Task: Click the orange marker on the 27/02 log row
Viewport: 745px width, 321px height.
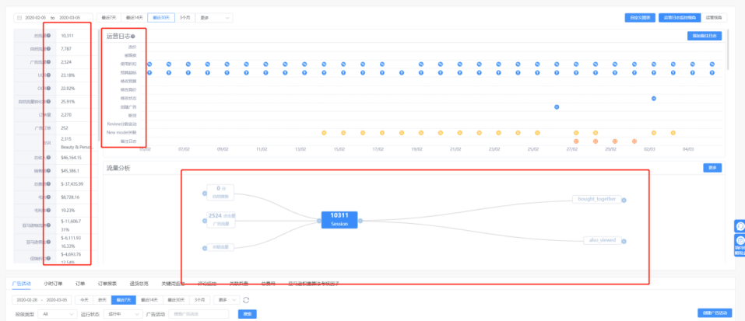Action: coord(576,141)
